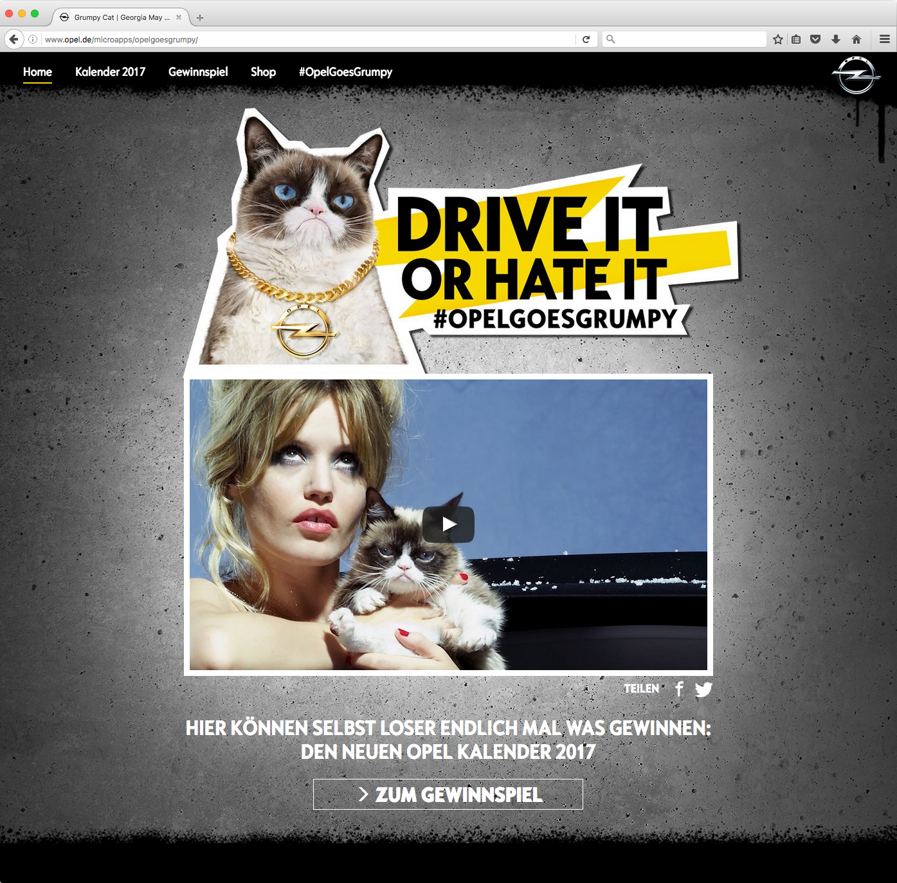Image resolution: width=897 pixels, height=883 pixels.
Task: Open a new tab with the plus button
Action: point(200,18)
